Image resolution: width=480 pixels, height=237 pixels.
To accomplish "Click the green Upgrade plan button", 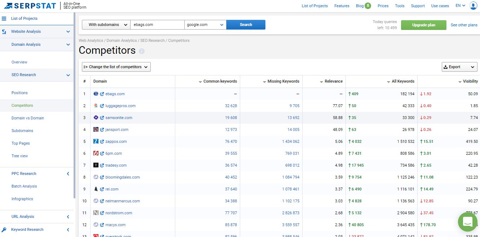I will 424,25.
